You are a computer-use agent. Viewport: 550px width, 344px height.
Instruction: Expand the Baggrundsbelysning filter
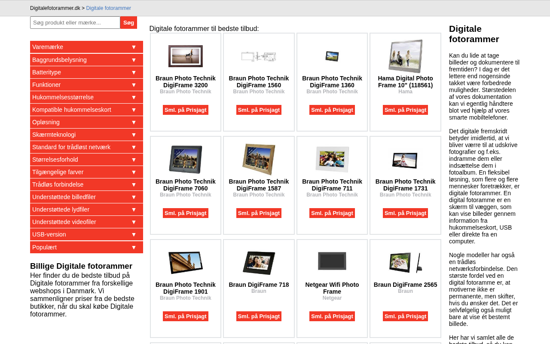pyautogui.click(x=86, y=60)
